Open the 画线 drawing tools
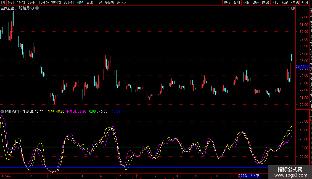Image resolution: width=312 pixels, height=179 pixels. 265,2
